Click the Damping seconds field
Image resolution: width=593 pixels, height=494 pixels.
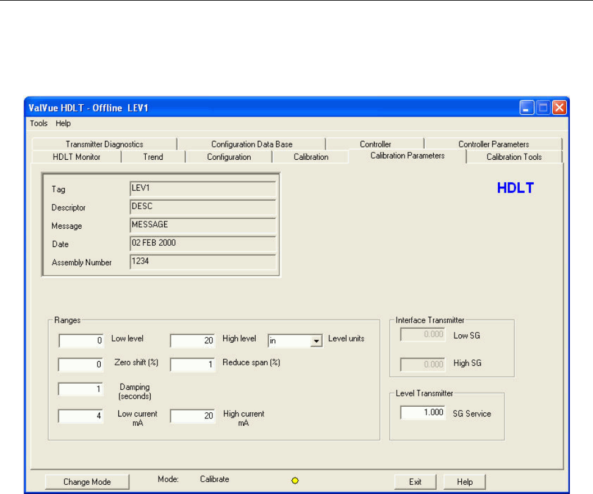tap(81, 388)
